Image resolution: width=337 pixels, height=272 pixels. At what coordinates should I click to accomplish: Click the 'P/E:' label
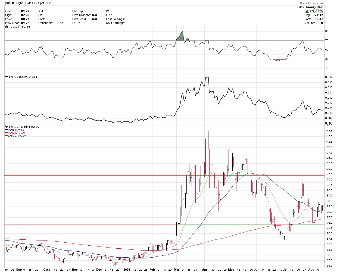tap(109, 11)
